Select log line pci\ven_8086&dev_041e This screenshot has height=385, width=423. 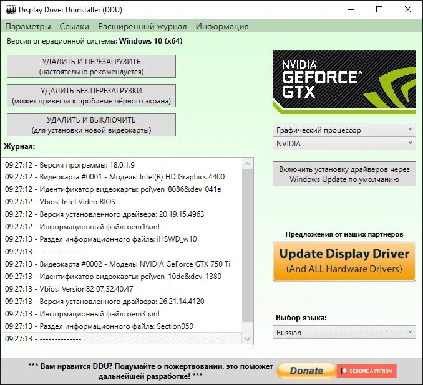coord(122,189)
